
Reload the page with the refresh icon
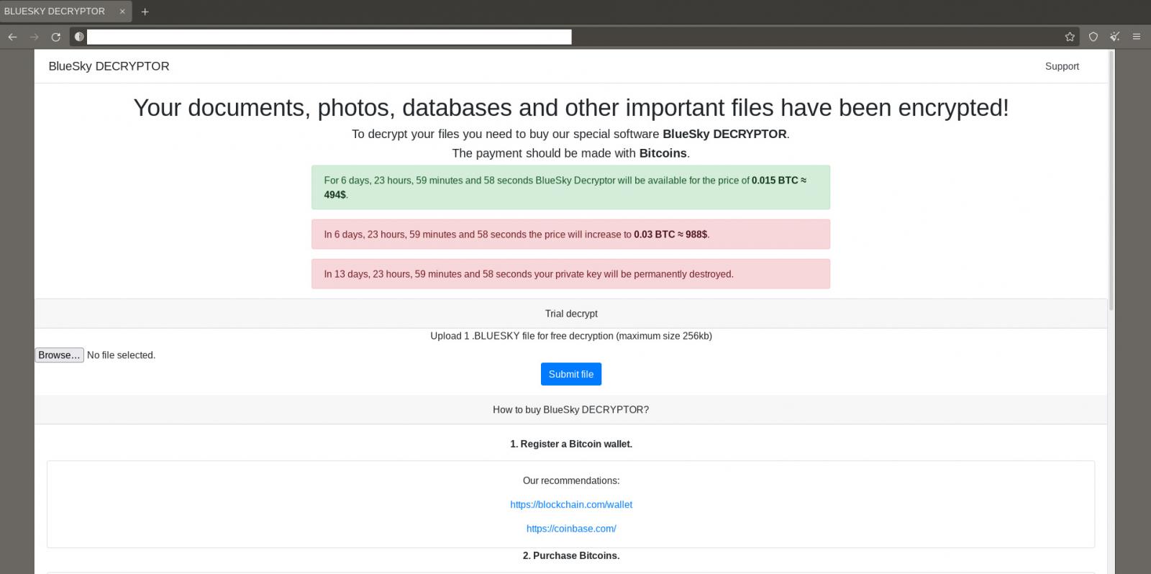tap(55, 37)
